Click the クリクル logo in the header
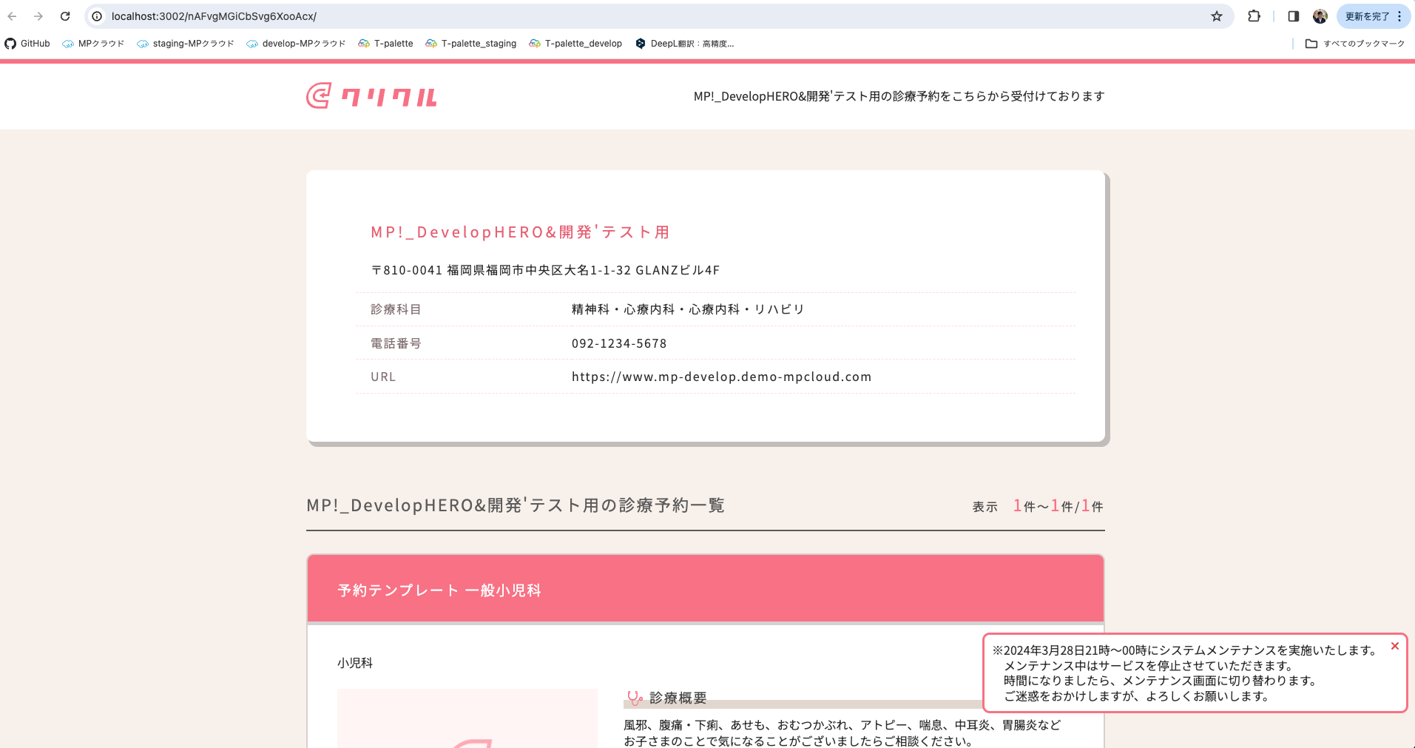 click(371, 96)
